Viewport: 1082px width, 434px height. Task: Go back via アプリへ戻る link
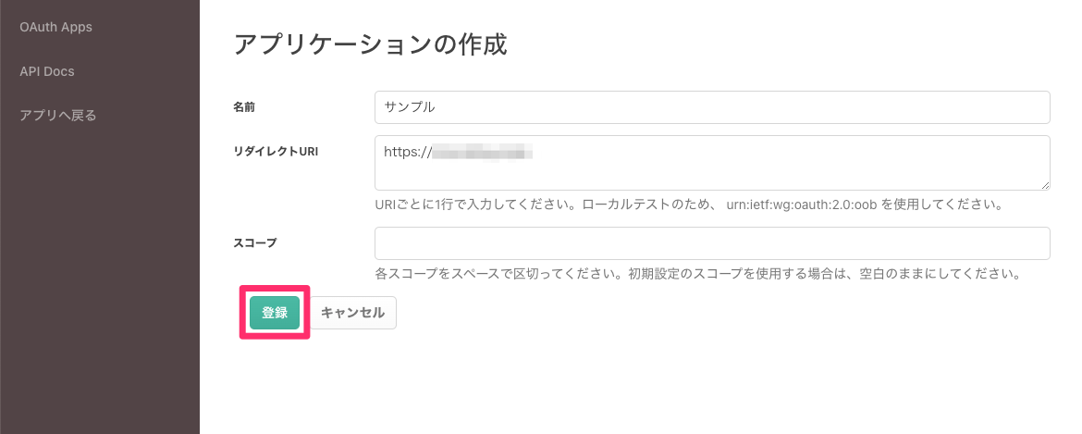(58, 116)
